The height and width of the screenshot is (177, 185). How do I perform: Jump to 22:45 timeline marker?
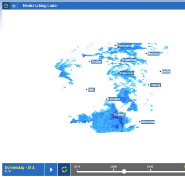click(150, 166)
